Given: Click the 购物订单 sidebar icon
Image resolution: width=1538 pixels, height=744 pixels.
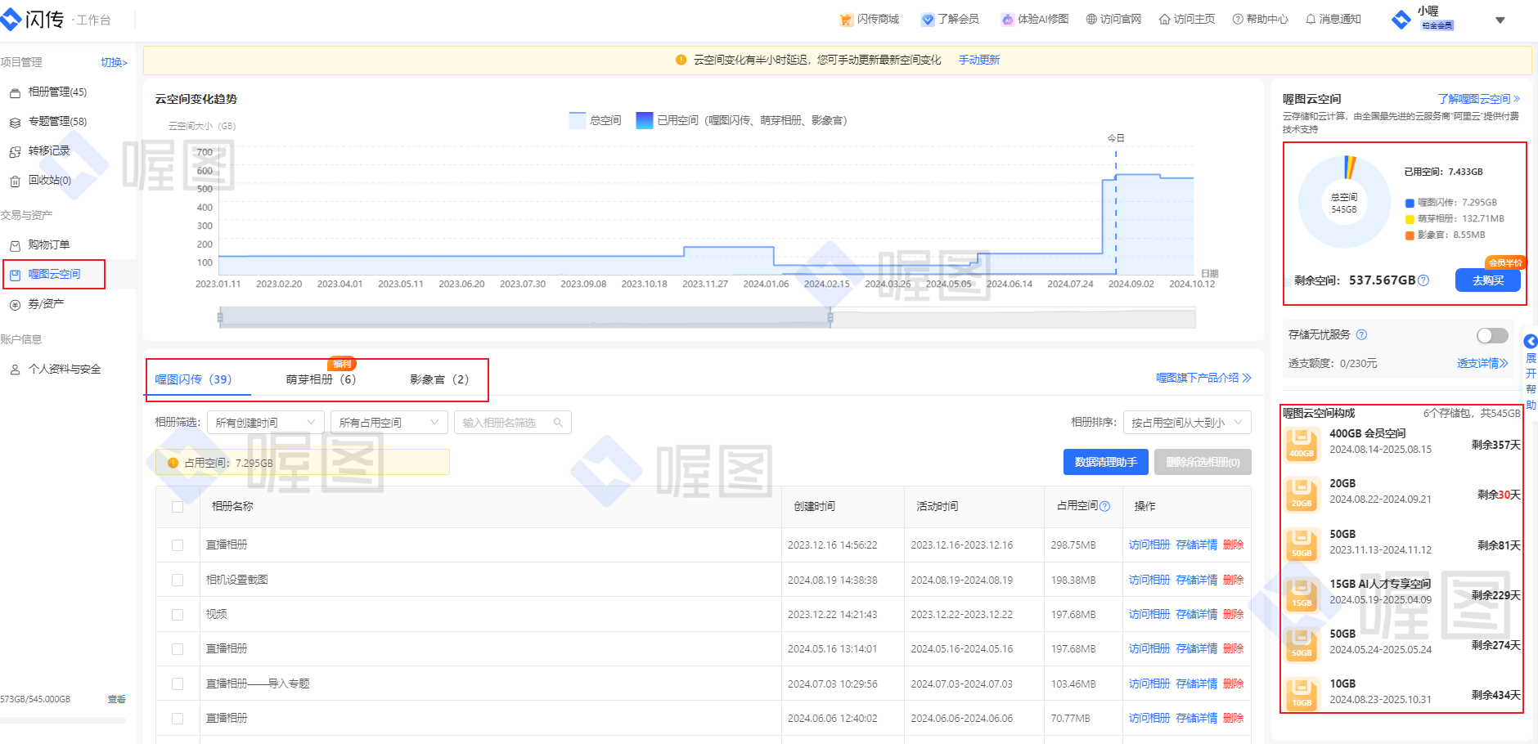Looking at the screenshot, I should [15, 245].
